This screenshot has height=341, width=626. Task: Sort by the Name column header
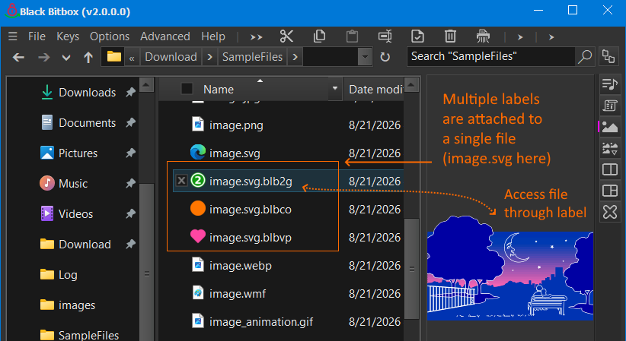219,89
